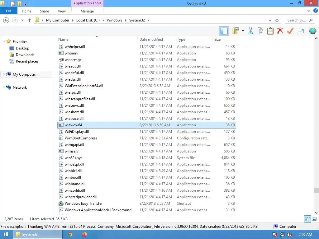
Task: Click the Refresh button beside address bar
Action: [x=277, y=20]
